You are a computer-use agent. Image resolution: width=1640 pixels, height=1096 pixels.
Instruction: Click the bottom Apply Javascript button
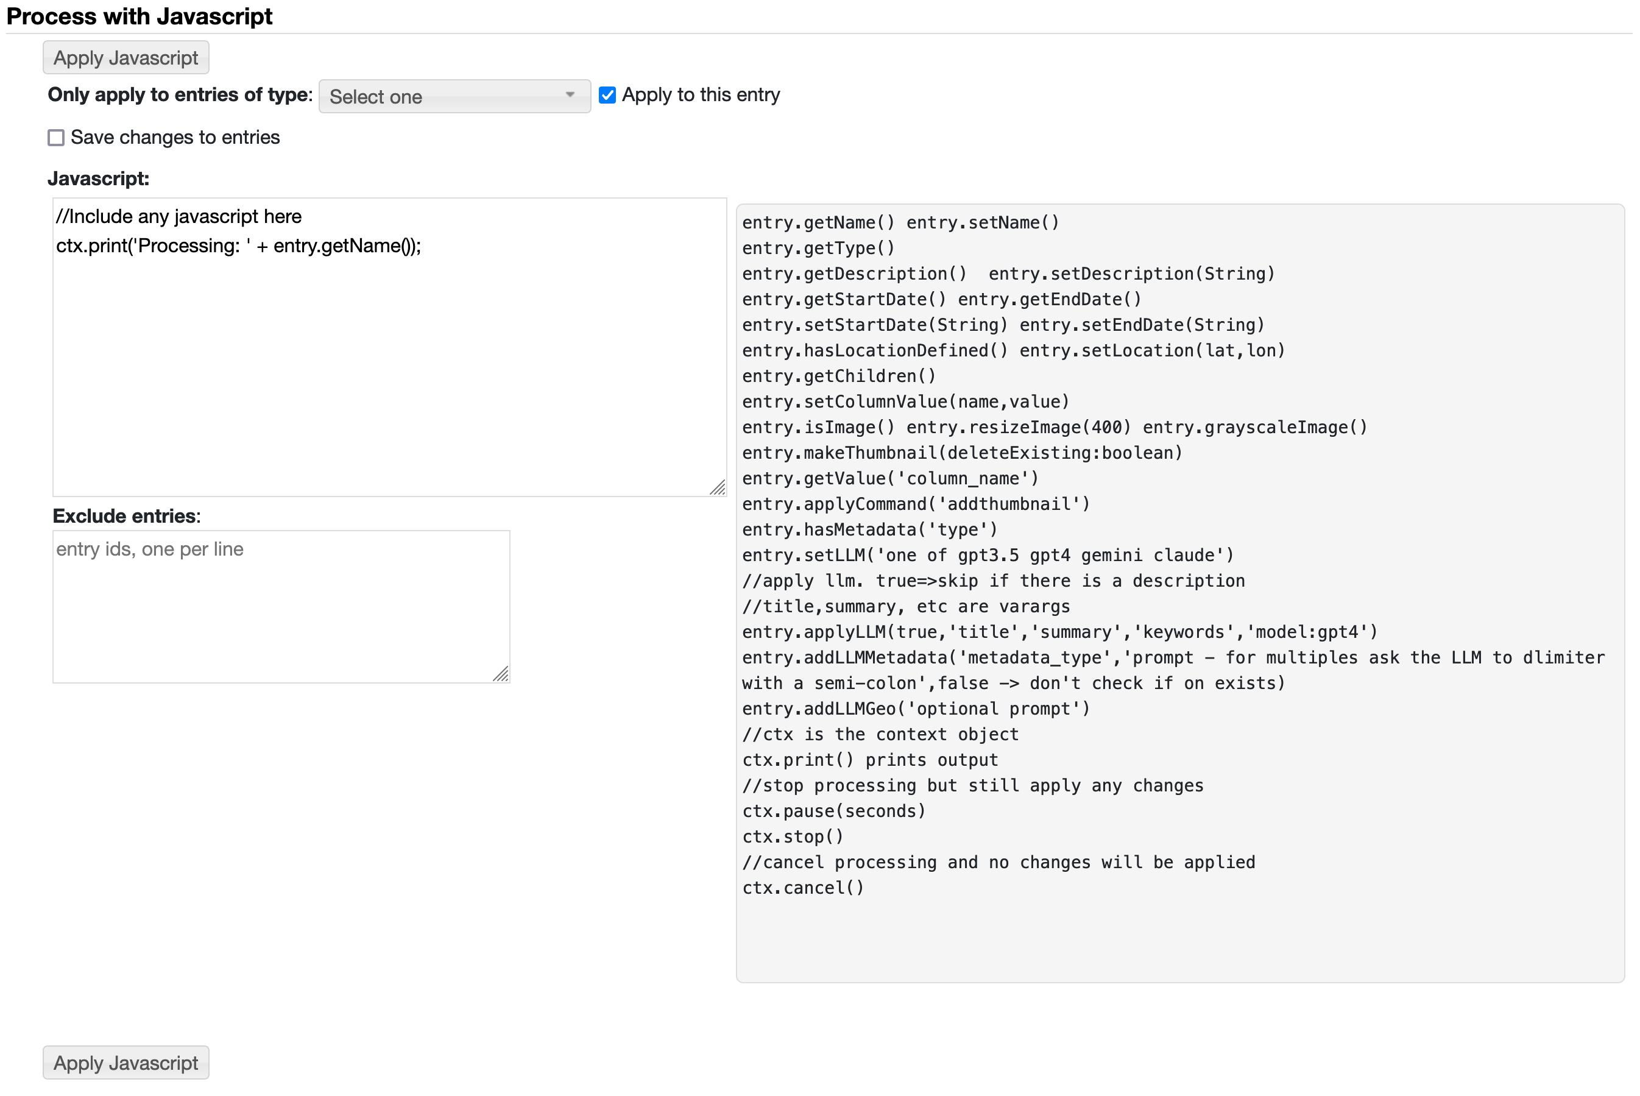[125, 1063]
